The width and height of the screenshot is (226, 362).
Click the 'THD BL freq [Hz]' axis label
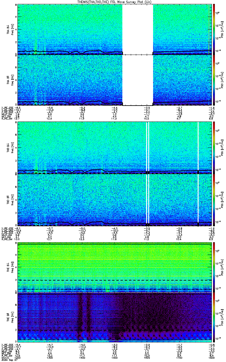tap(10, 148)
